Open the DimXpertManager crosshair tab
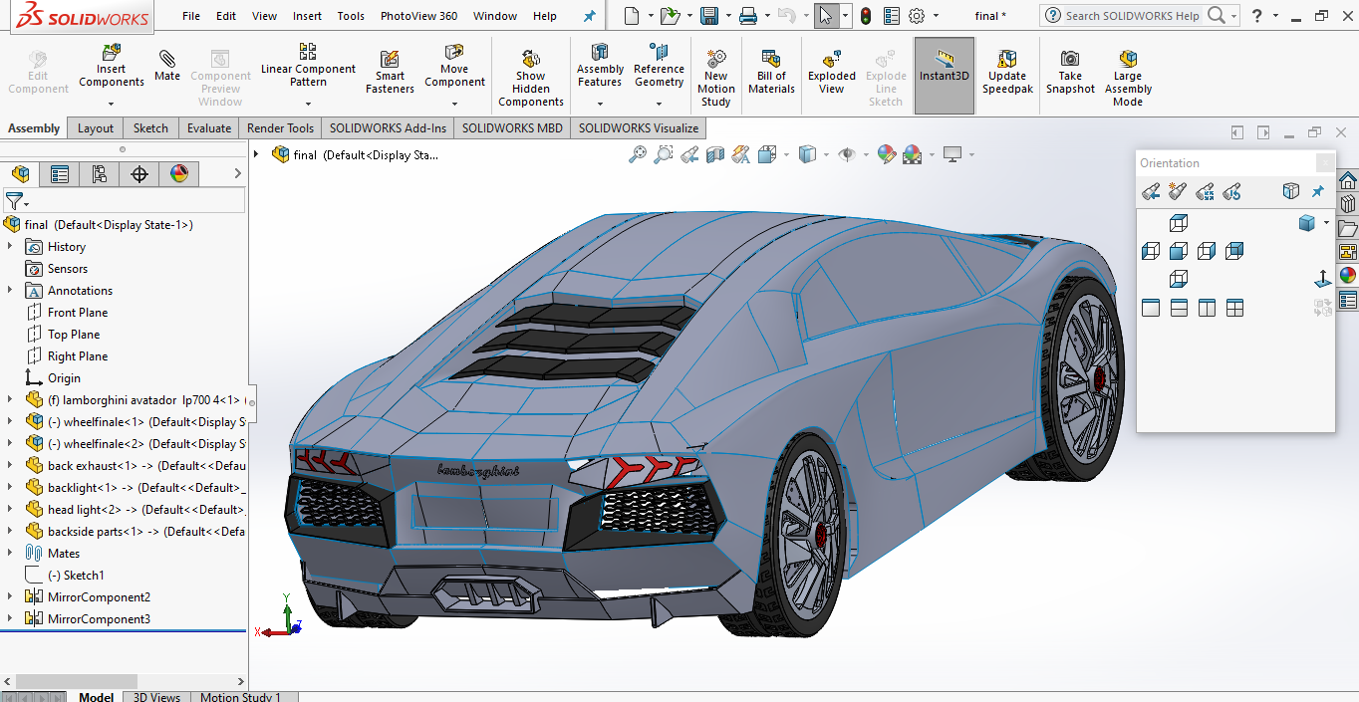Screen dimensions: 1359x702 click(139, 174)
